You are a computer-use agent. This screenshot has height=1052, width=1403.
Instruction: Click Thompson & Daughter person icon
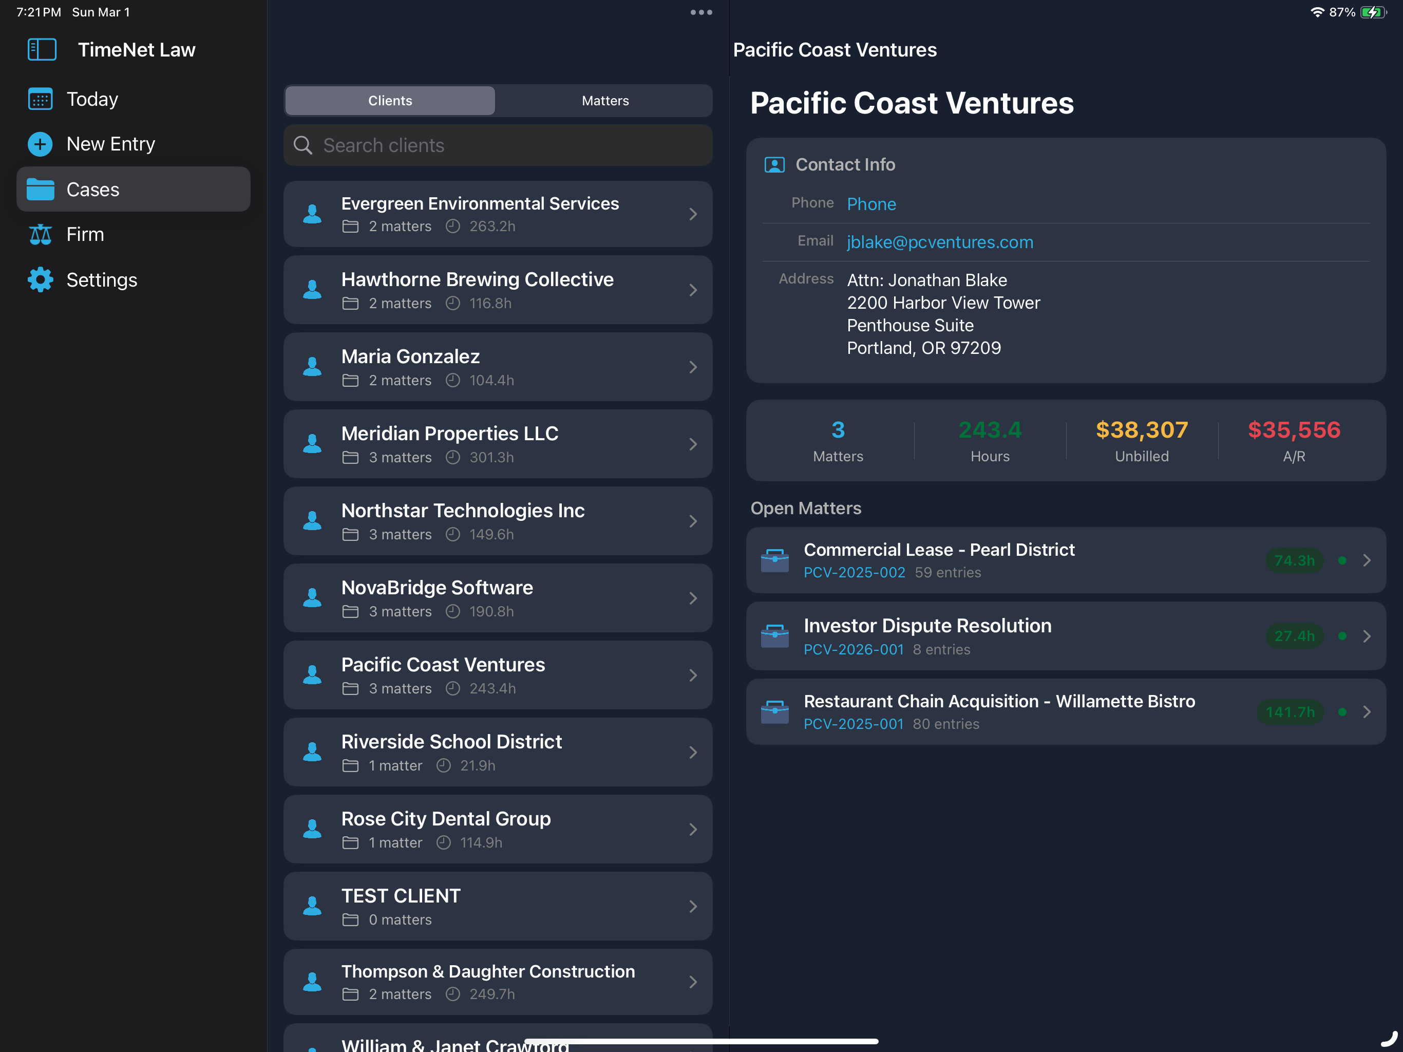tap(312, 982)
